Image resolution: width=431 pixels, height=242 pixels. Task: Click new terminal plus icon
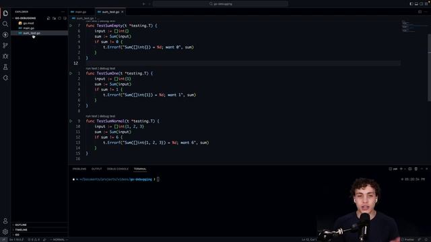click(401, 169)
